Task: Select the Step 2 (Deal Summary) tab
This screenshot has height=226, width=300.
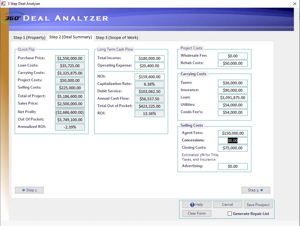Action: [70, 37]
